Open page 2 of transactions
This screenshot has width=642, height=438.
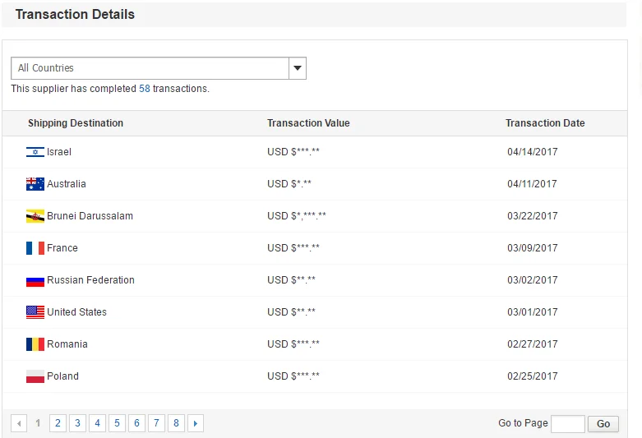point(58,423)
